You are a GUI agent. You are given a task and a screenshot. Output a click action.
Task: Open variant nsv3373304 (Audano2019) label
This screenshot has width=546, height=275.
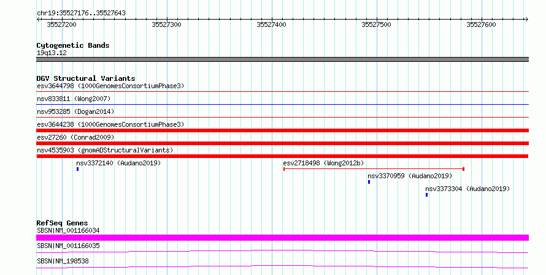[467, 189]
